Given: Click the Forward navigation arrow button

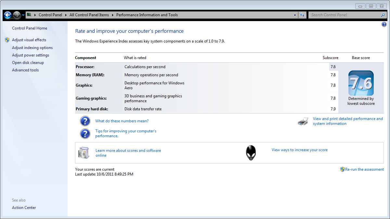Looking at the screenshot, I should pos(17,15).
